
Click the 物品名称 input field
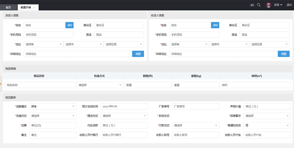point(40,85)
